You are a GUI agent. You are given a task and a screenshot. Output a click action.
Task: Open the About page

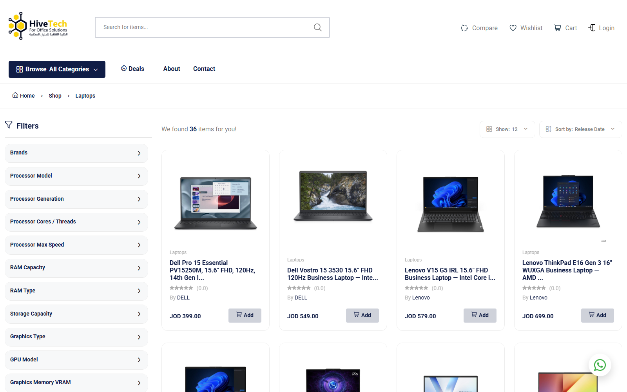pos(172,69)
